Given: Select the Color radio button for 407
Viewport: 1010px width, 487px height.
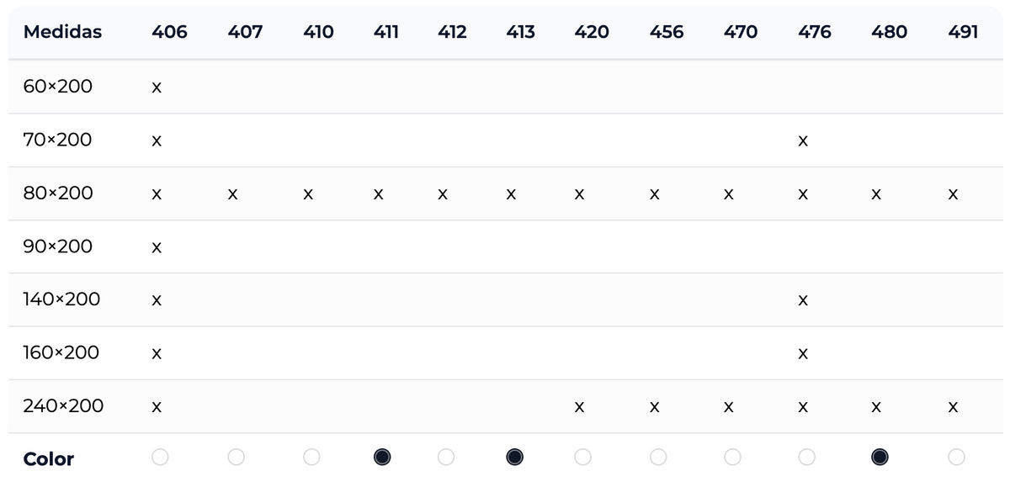Looking at the screenshot, I should coord(237,457).
